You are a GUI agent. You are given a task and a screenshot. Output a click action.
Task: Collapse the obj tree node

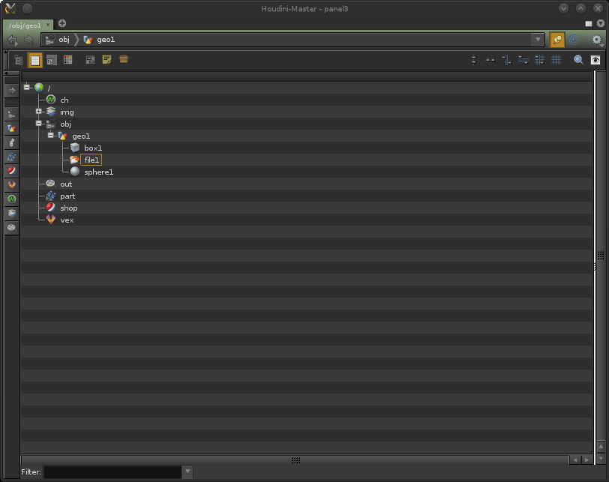pos(38,124)
